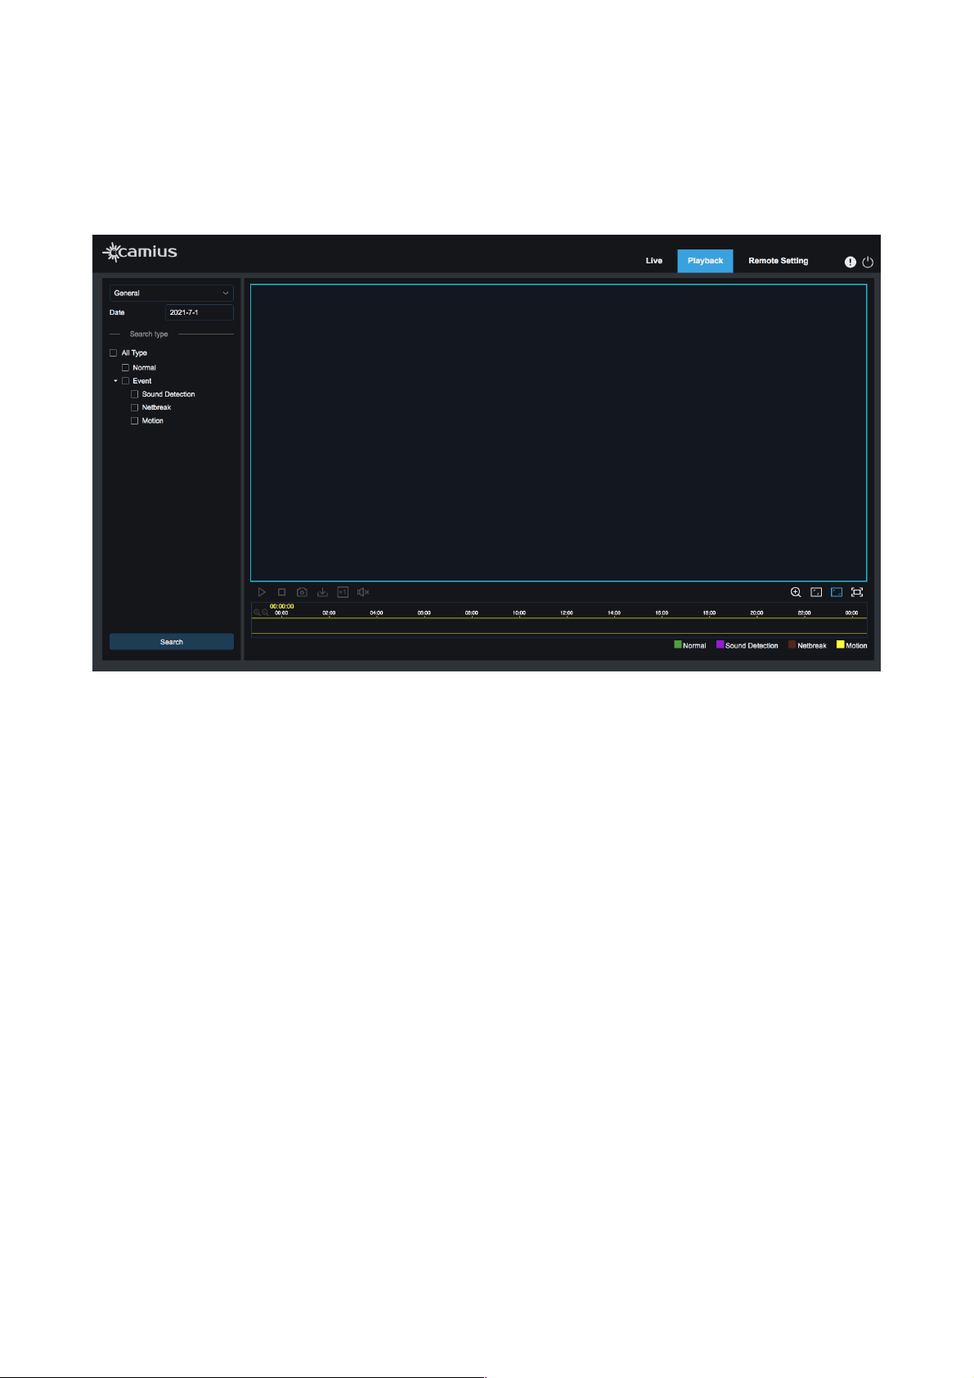The image size is (974, 1378).
Task: Jump to 12:00 on the timeline
Action: point(567,613)
